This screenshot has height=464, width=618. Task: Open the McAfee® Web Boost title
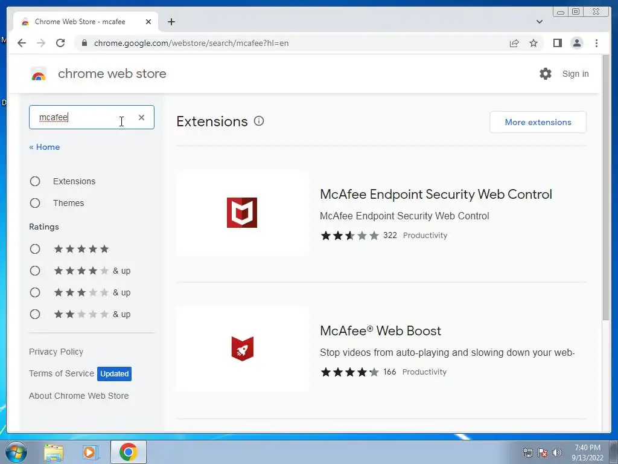(380, 330)
